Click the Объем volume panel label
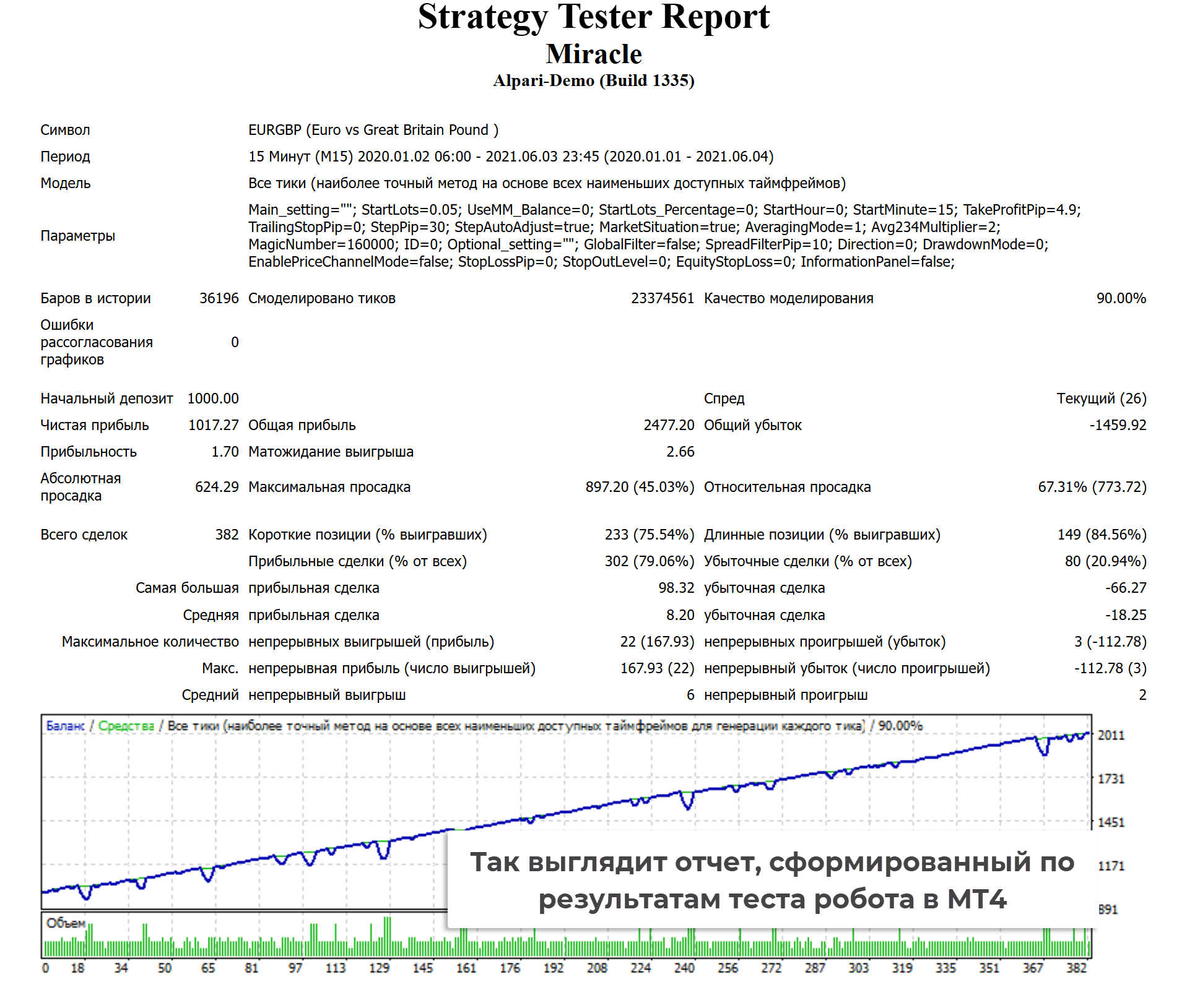 pos(65,923)
